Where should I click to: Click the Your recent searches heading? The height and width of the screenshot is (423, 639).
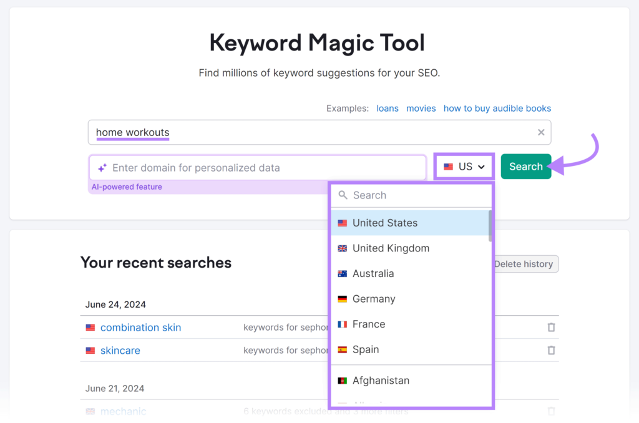pos(155,263)
